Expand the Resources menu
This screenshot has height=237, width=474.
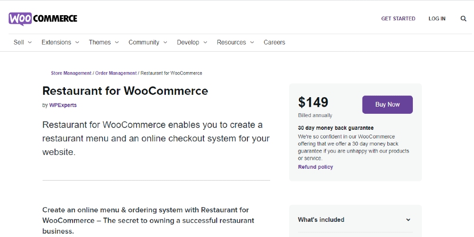[x=235, y=42]
